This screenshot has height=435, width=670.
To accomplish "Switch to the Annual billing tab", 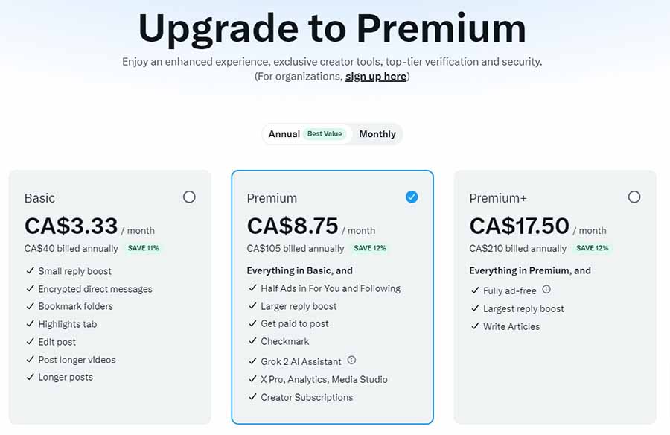I will pos(283,134).
